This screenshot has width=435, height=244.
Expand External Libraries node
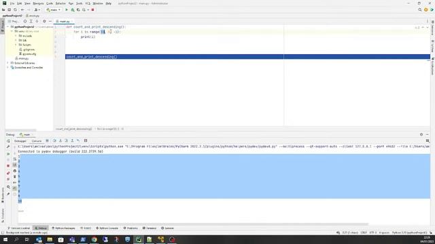tap(8, 63)
